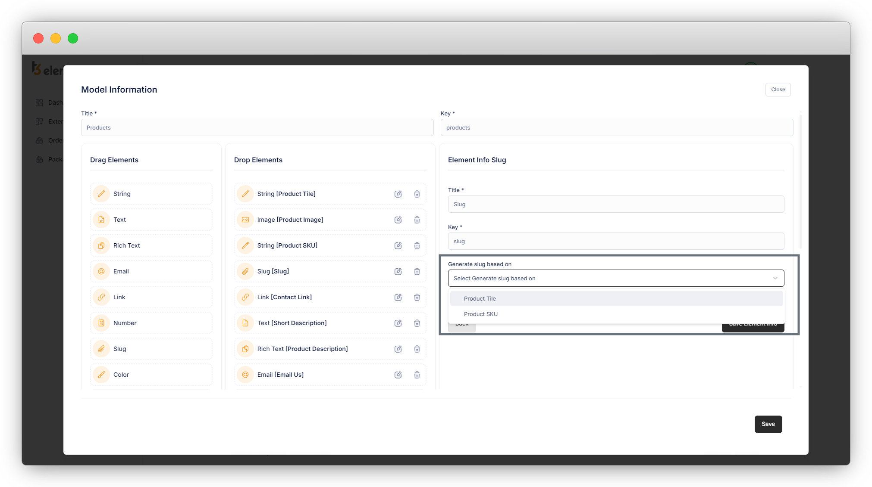Image resolution: width=872 pixels, height=487 pixels.
Task: Click the Slug element Key input field
Action: (x=615, y=241)
